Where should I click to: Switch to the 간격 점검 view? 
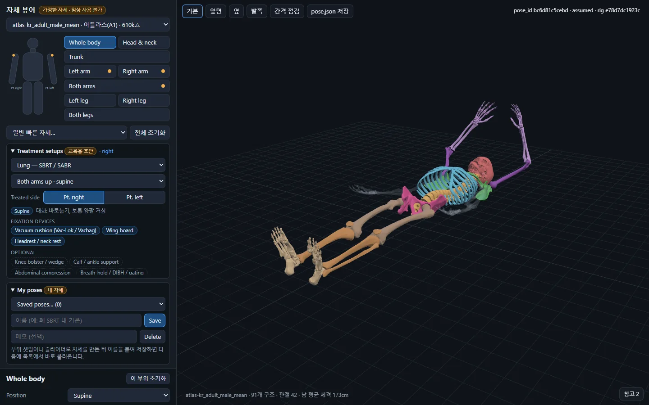287,11
